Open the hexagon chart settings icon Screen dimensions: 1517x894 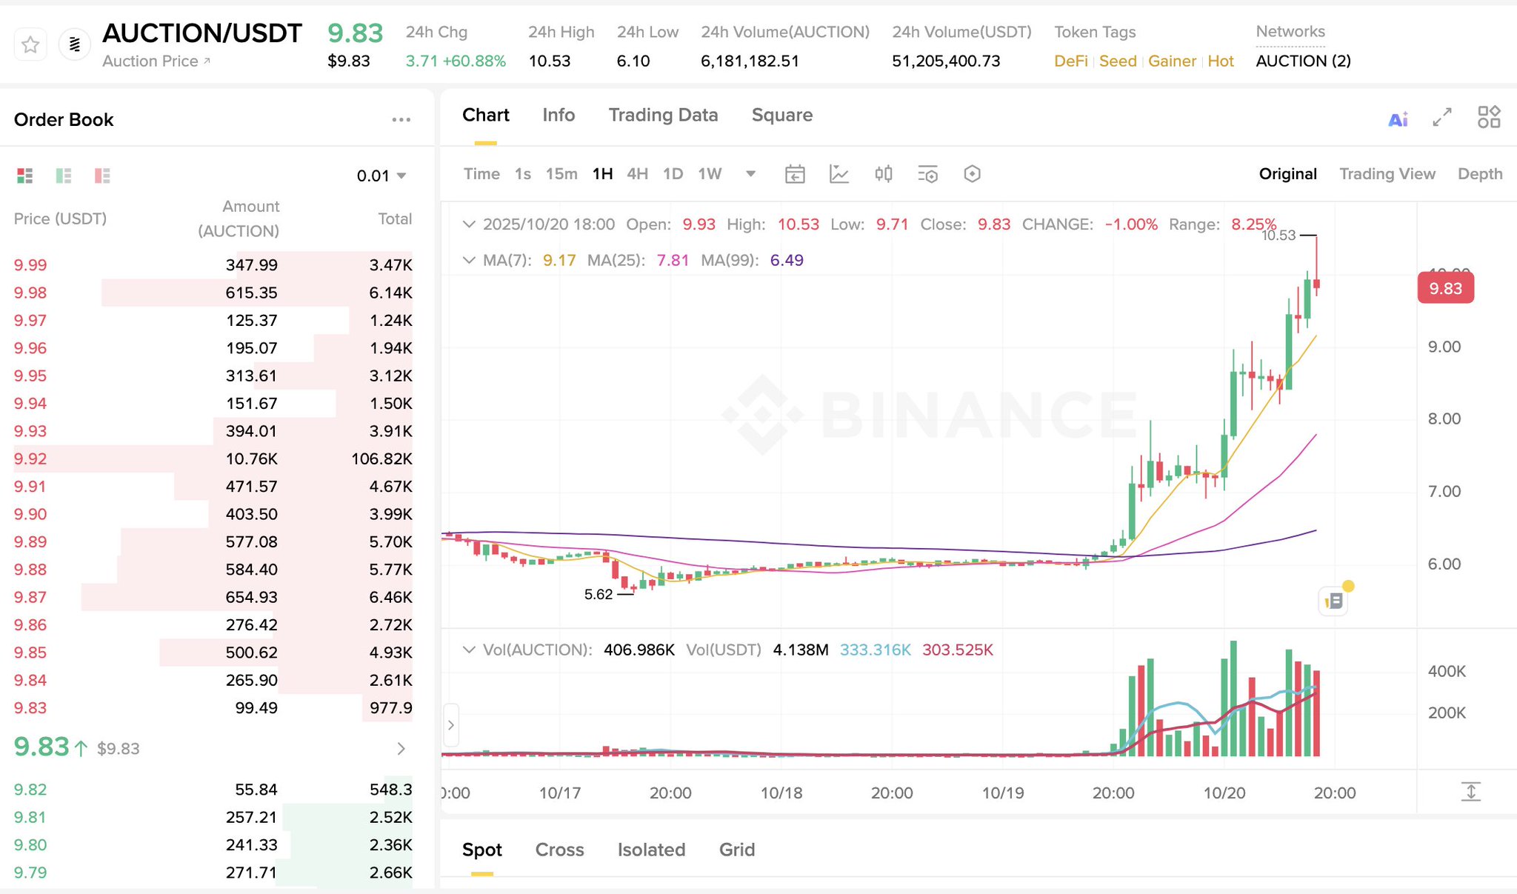pos(972,174)
